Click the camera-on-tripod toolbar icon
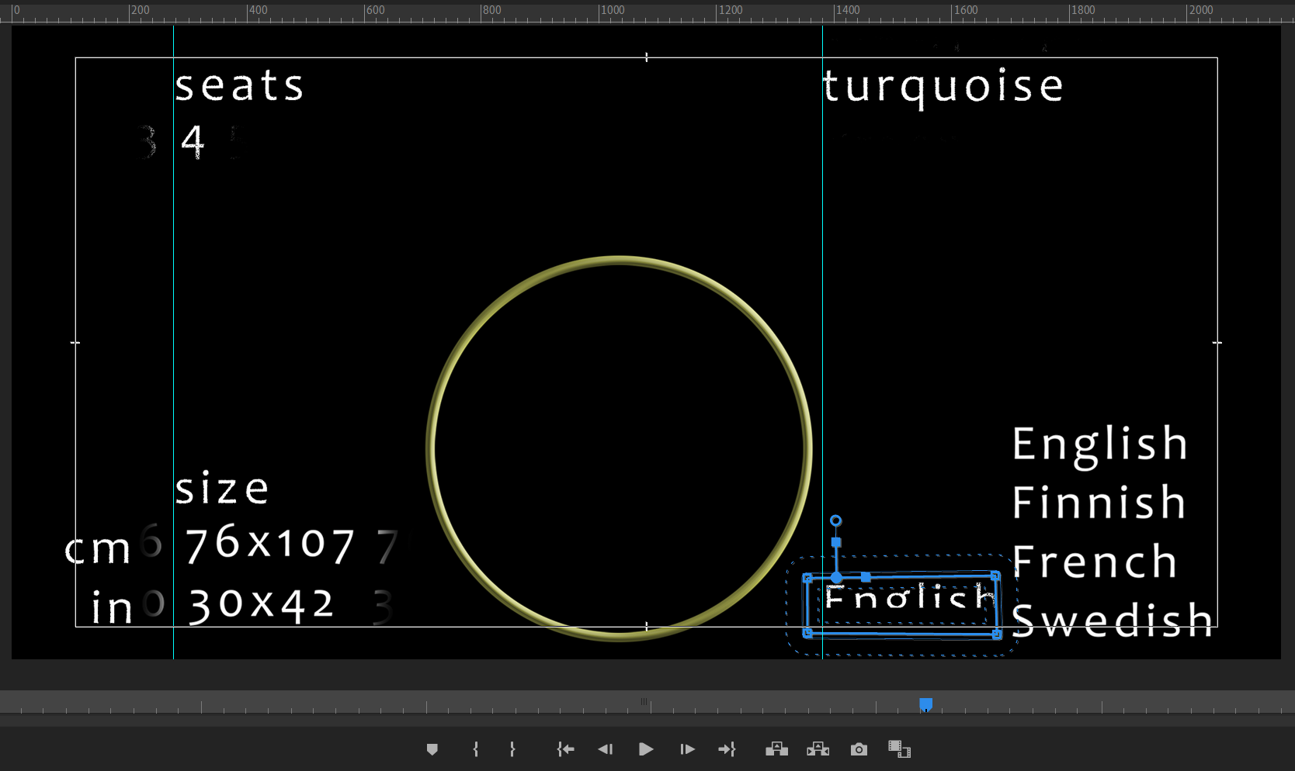 [777, 749]
